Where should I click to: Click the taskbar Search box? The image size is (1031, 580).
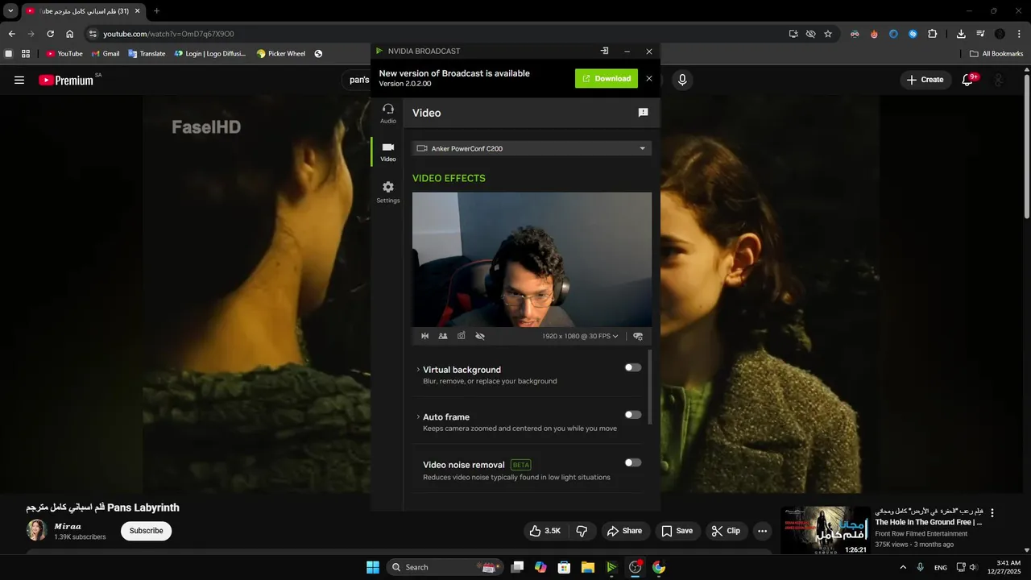445,567
